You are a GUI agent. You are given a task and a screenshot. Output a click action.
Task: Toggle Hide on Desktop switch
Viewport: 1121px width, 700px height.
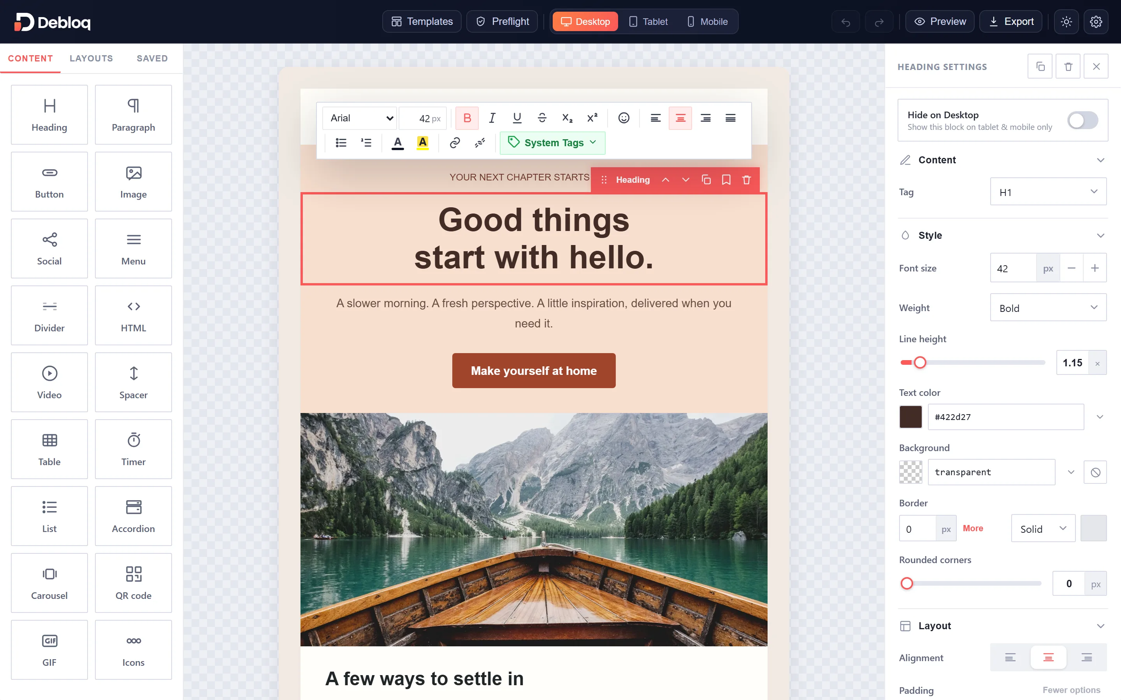coord(1082,121)
